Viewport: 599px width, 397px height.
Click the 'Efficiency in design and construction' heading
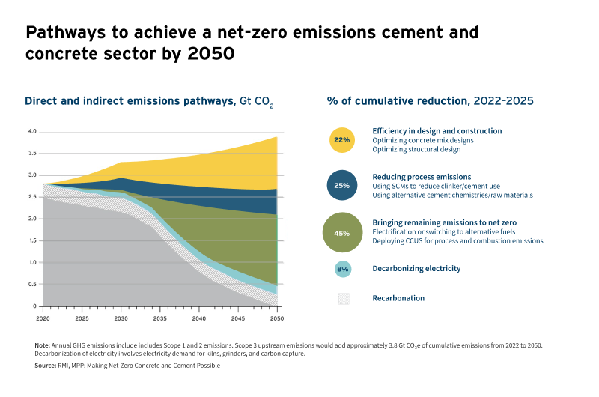click(x=437, y=131)
